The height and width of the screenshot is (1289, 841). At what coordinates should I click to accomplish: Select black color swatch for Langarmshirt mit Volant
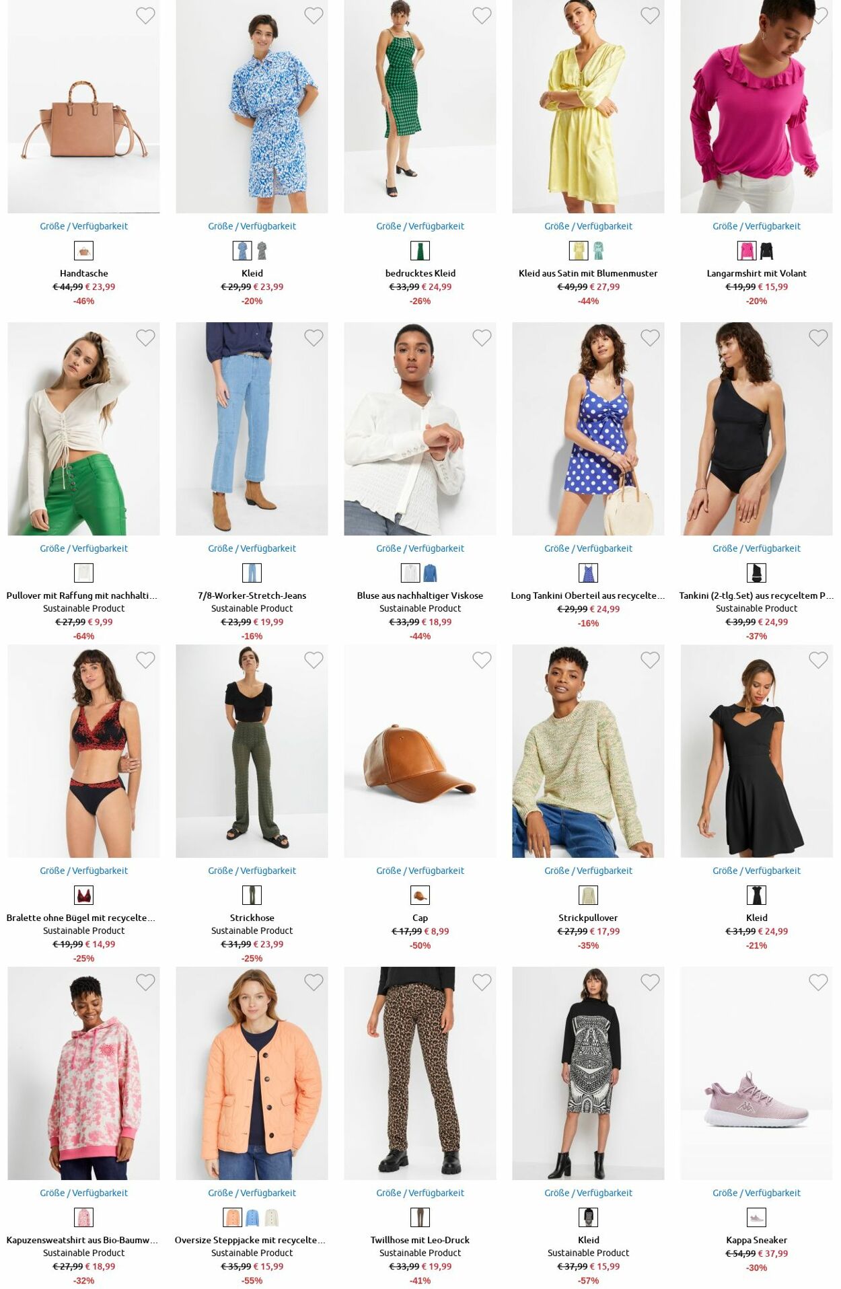click(766, 251)
